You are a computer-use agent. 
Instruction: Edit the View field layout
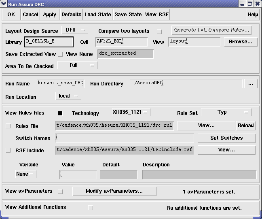(194, 42)
